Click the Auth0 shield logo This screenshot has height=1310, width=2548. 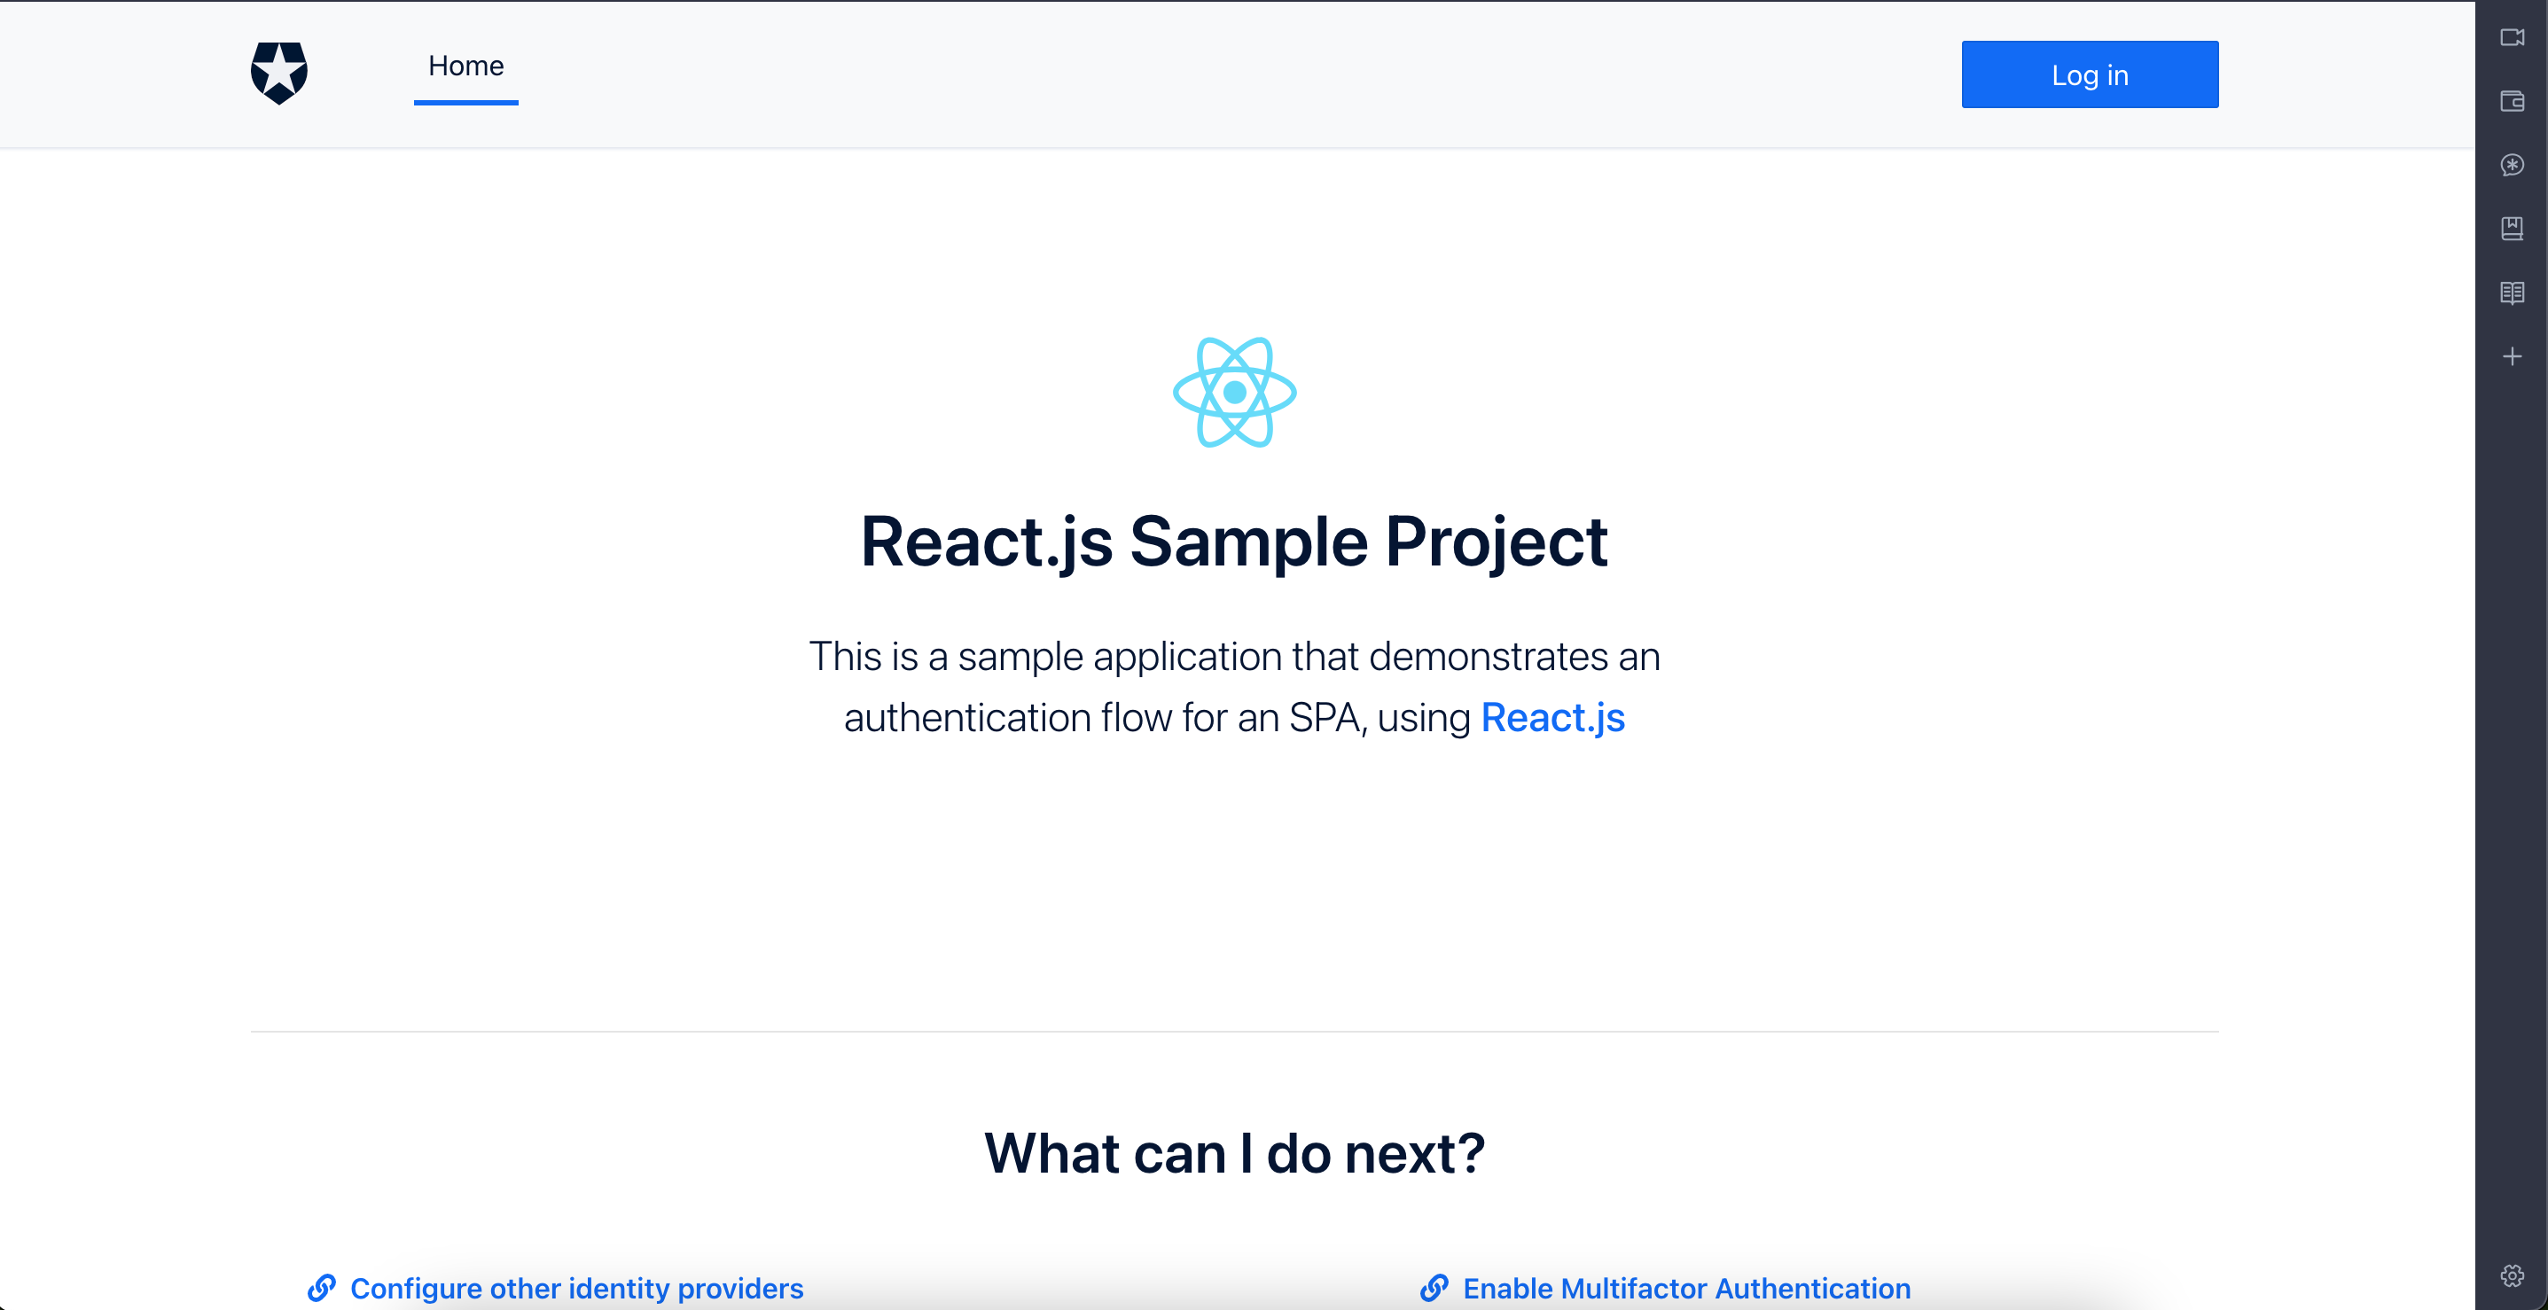[x=279, y=74]
